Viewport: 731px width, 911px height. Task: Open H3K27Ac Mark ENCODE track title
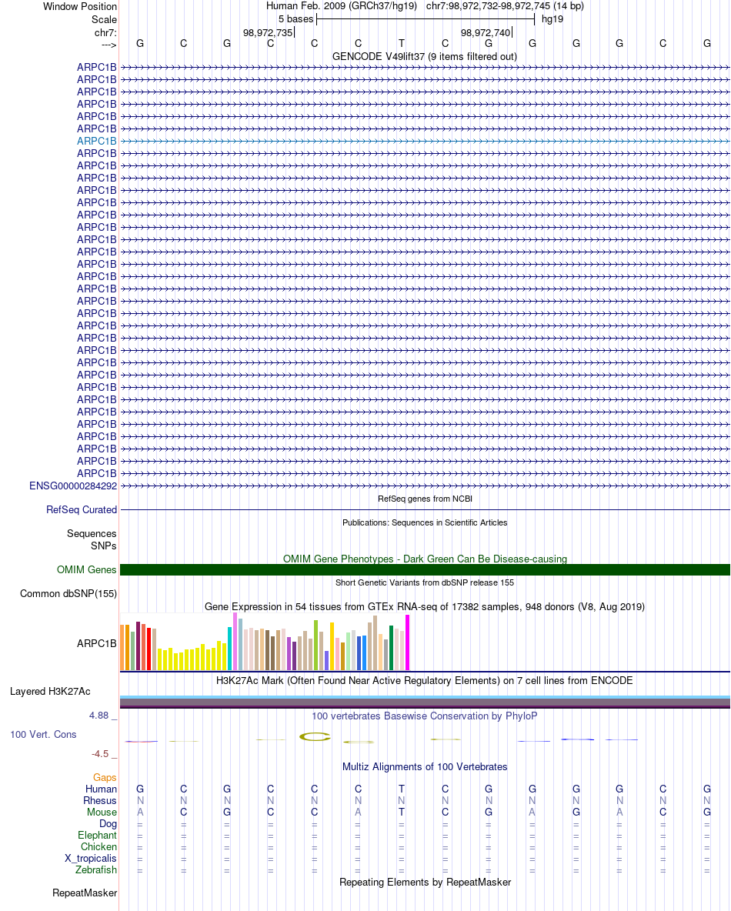click(x=425, y=680)
